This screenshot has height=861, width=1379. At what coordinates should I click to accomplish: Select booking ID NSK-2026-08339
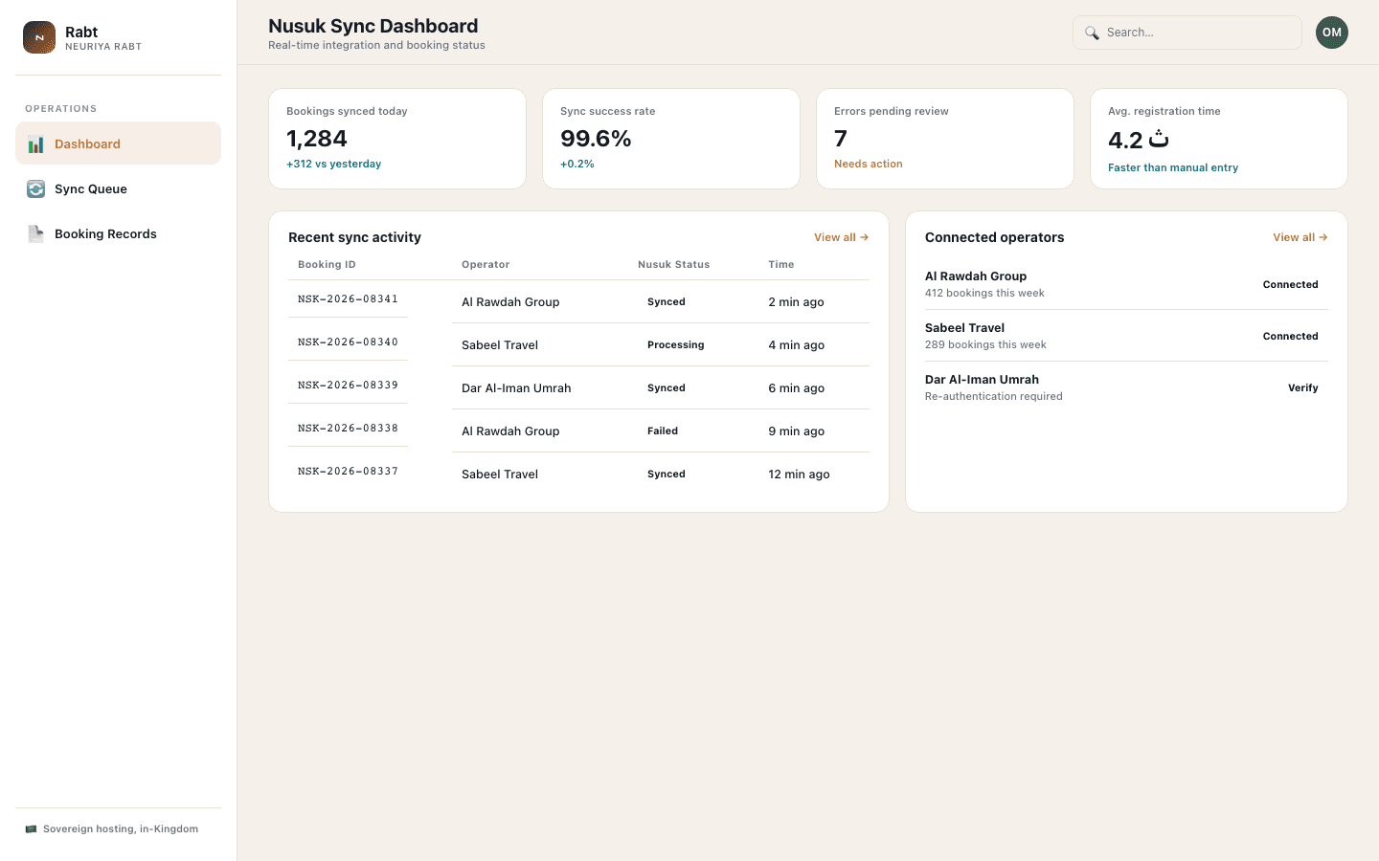coord(348,385)
